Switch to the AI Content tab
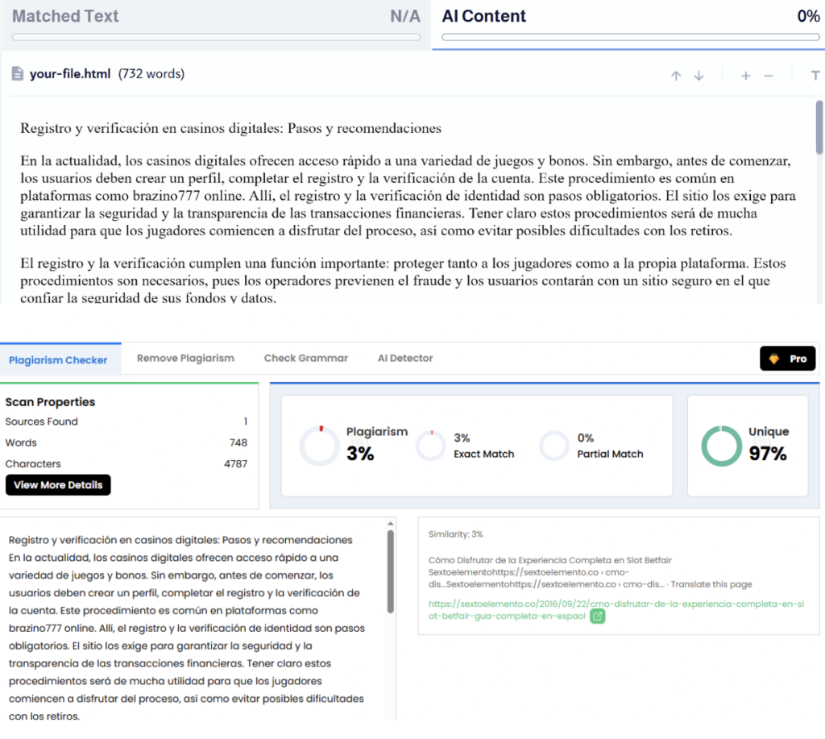The height and width of the screenshot is (739, 825). (x=484, y=16)
